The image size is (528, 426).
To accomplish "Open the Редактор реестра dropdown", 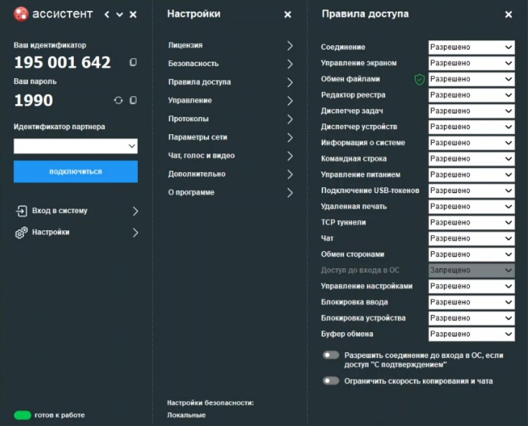I will click(x=471, y=95).
